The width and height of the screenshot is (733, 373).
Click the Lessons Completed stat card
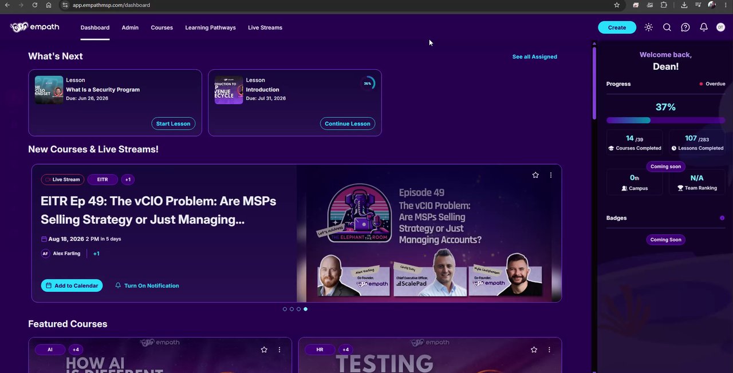click(697, 142)
